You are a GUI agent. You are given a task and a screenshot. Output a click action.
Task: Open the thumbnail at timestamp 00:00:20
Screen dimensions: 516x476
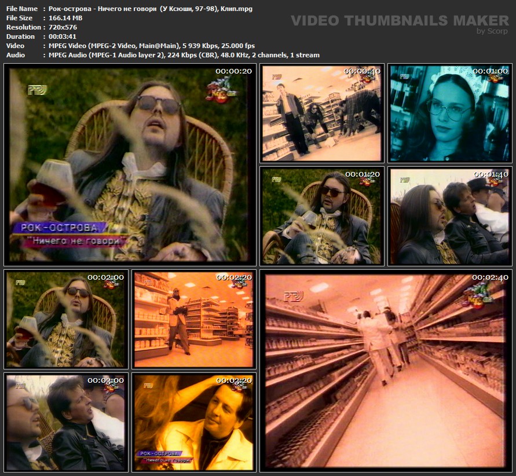129,165
